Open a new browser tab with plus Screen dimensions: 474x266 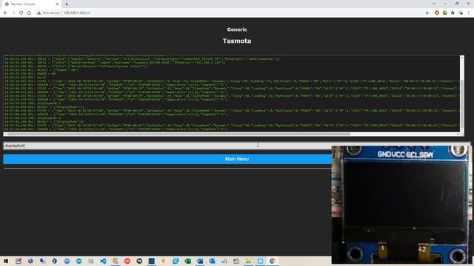click(x=67, y=4)
